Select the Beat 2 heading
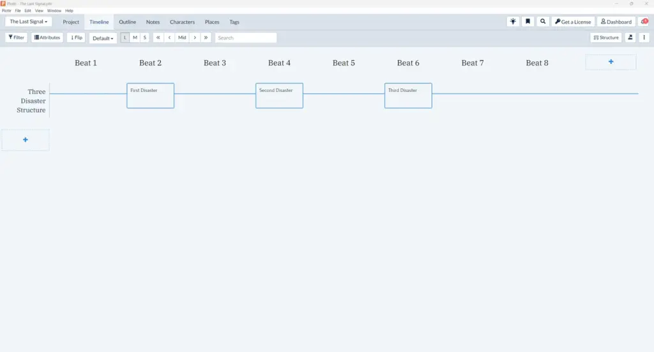654x352 pixels. click(x=150, y=63)
